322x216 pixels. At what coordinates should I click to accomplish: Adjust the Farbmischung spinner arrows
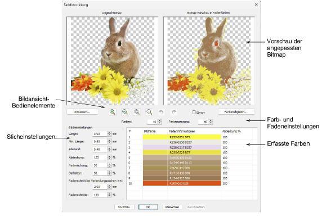point(109,165)
